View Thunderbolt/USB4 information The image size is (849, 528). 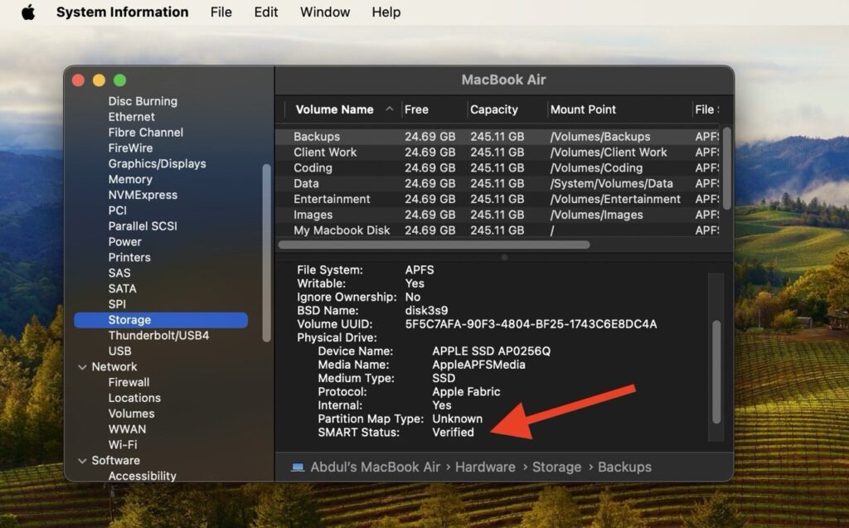[159, 335]
